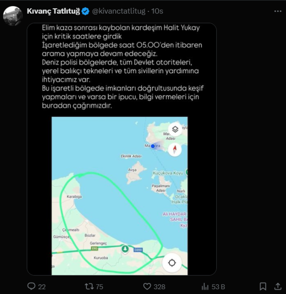
Task: Click the locate-me crosshair button on map
Action: point(172,262)
